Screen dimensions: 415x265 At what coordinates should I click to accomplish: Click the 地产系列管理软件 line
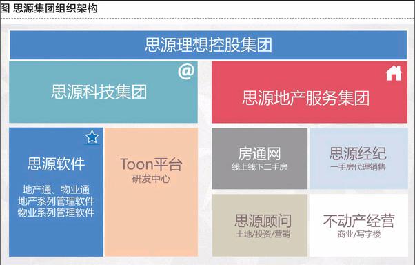(x=56, y=201)
